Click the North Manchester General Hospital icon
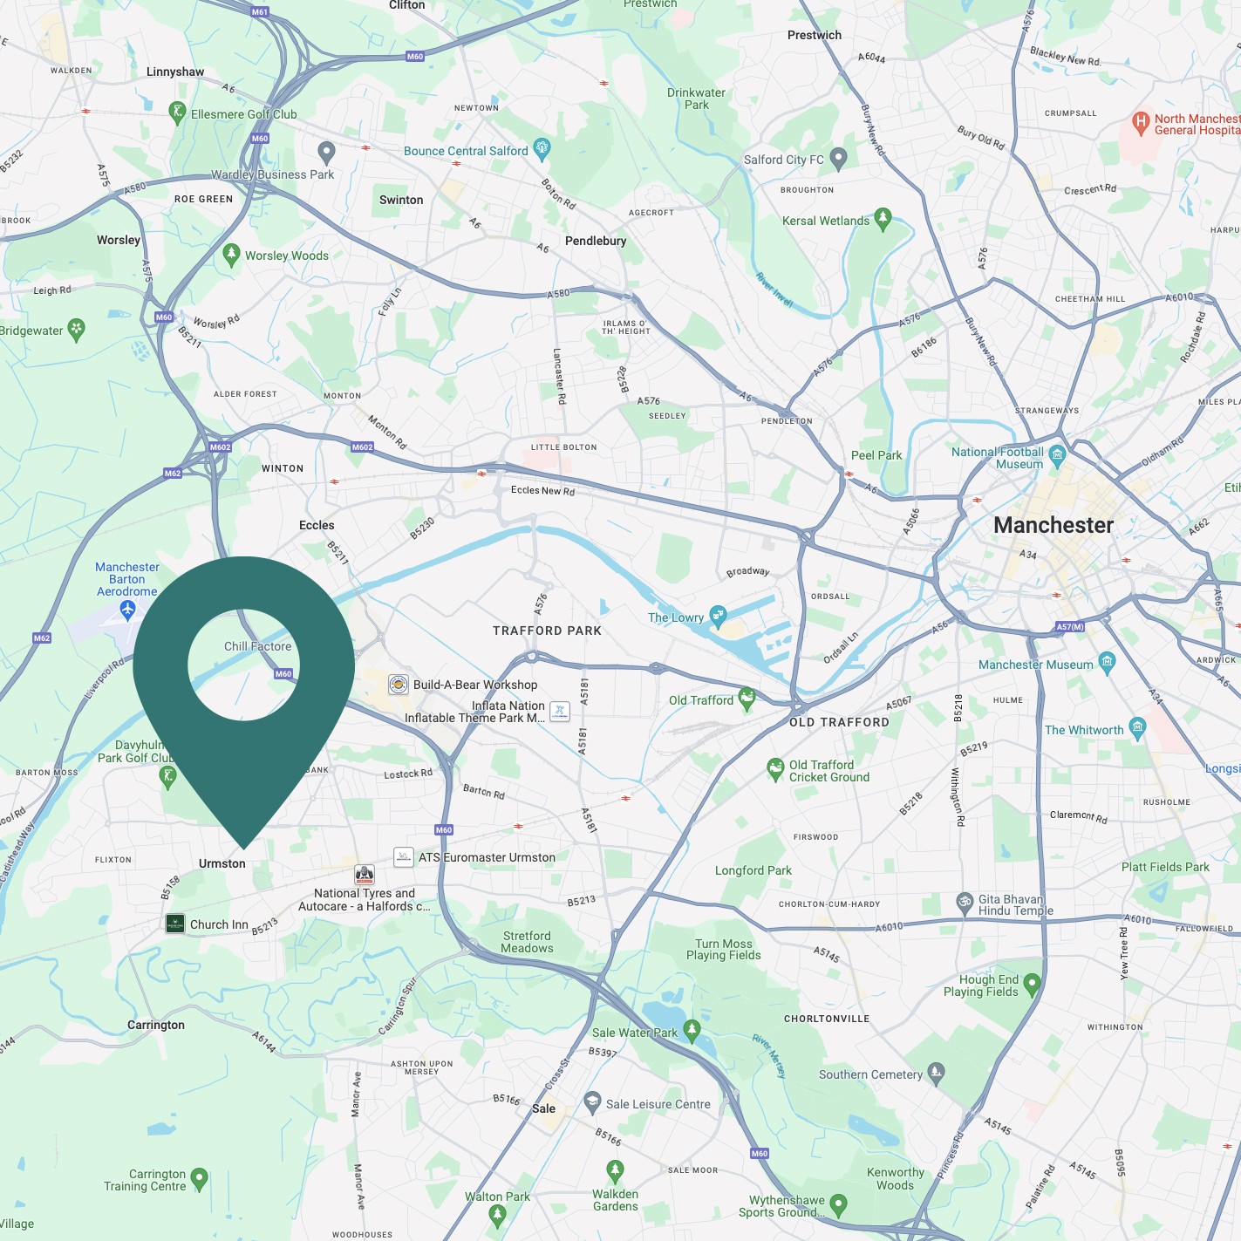This screenshot has width=1241, height=1241. click(x=1141, y=123)
